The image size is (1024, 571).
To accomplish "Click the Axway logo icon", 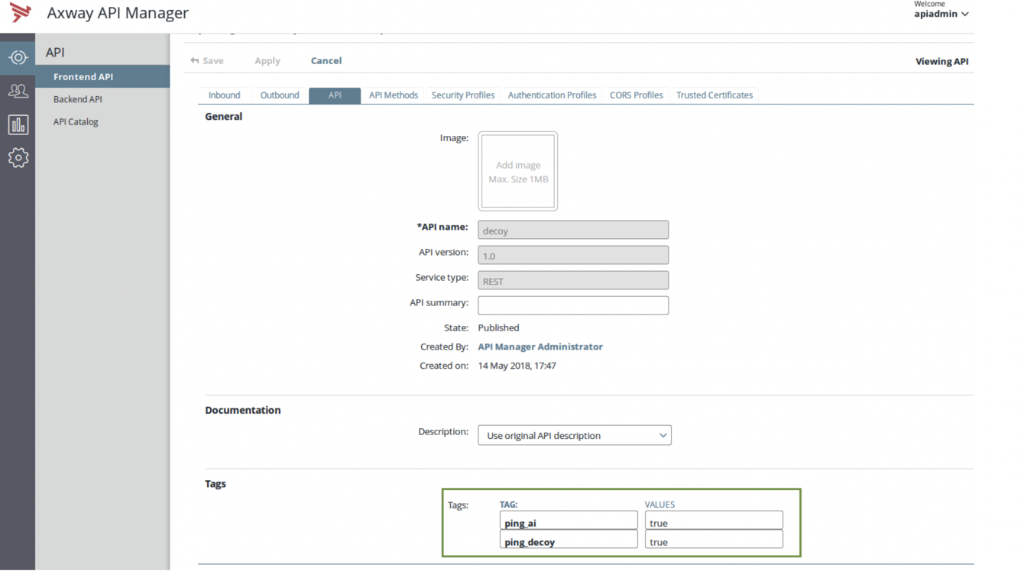I will [21, 12].
